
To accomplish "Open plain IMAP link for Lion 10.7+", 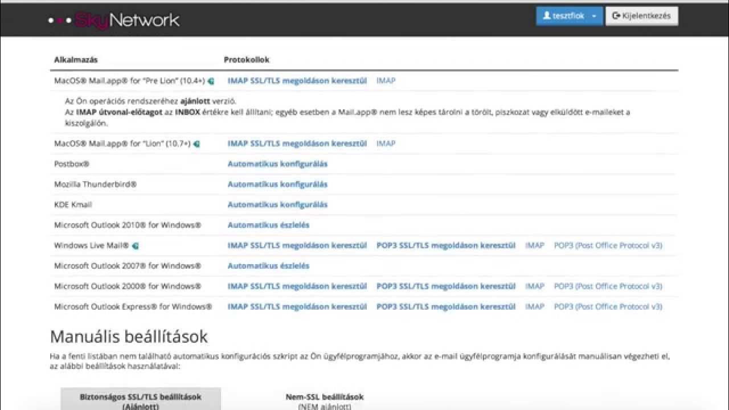I will [386, 143].
